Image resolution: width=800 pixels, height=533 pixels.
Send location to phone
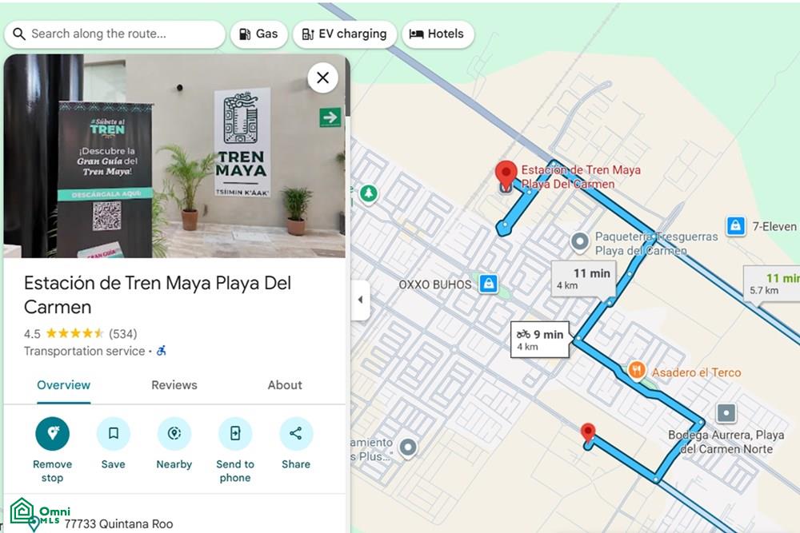click(x=235, y=434)
